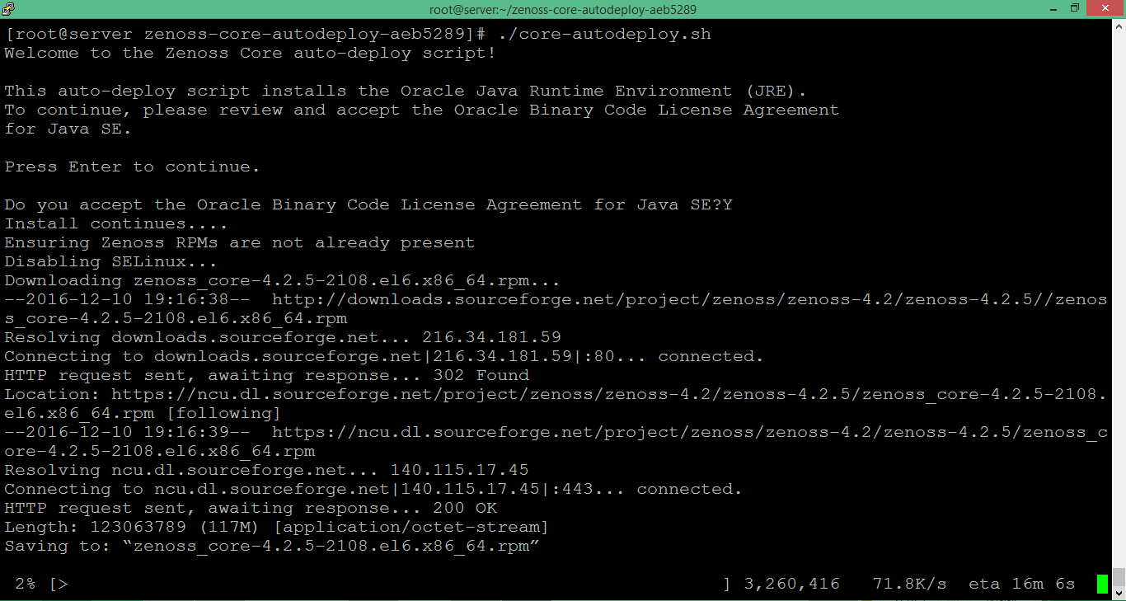The image size is (1126, 601).
Task: Click the "2%" download percentage
Action: pos(25,585)
